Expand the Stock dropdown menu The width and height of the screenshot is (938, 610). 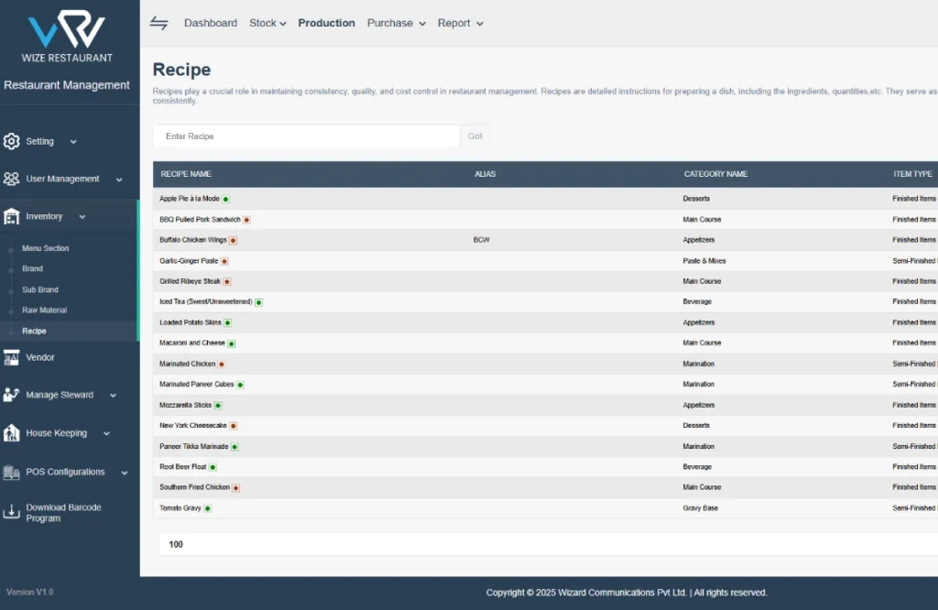267,23
